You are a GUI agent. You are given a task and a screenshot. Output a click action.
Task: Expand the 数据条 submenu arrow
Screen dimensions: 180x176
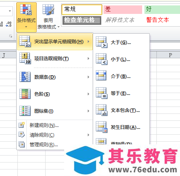[x=88, y=77]
